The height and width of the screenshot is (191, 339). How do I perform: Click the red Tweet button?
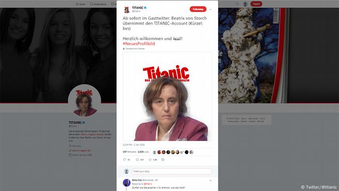(256, 4)
